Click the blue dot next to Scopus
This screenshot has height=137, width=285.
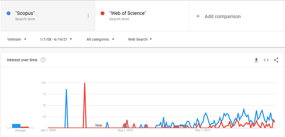tap(9, 13)
